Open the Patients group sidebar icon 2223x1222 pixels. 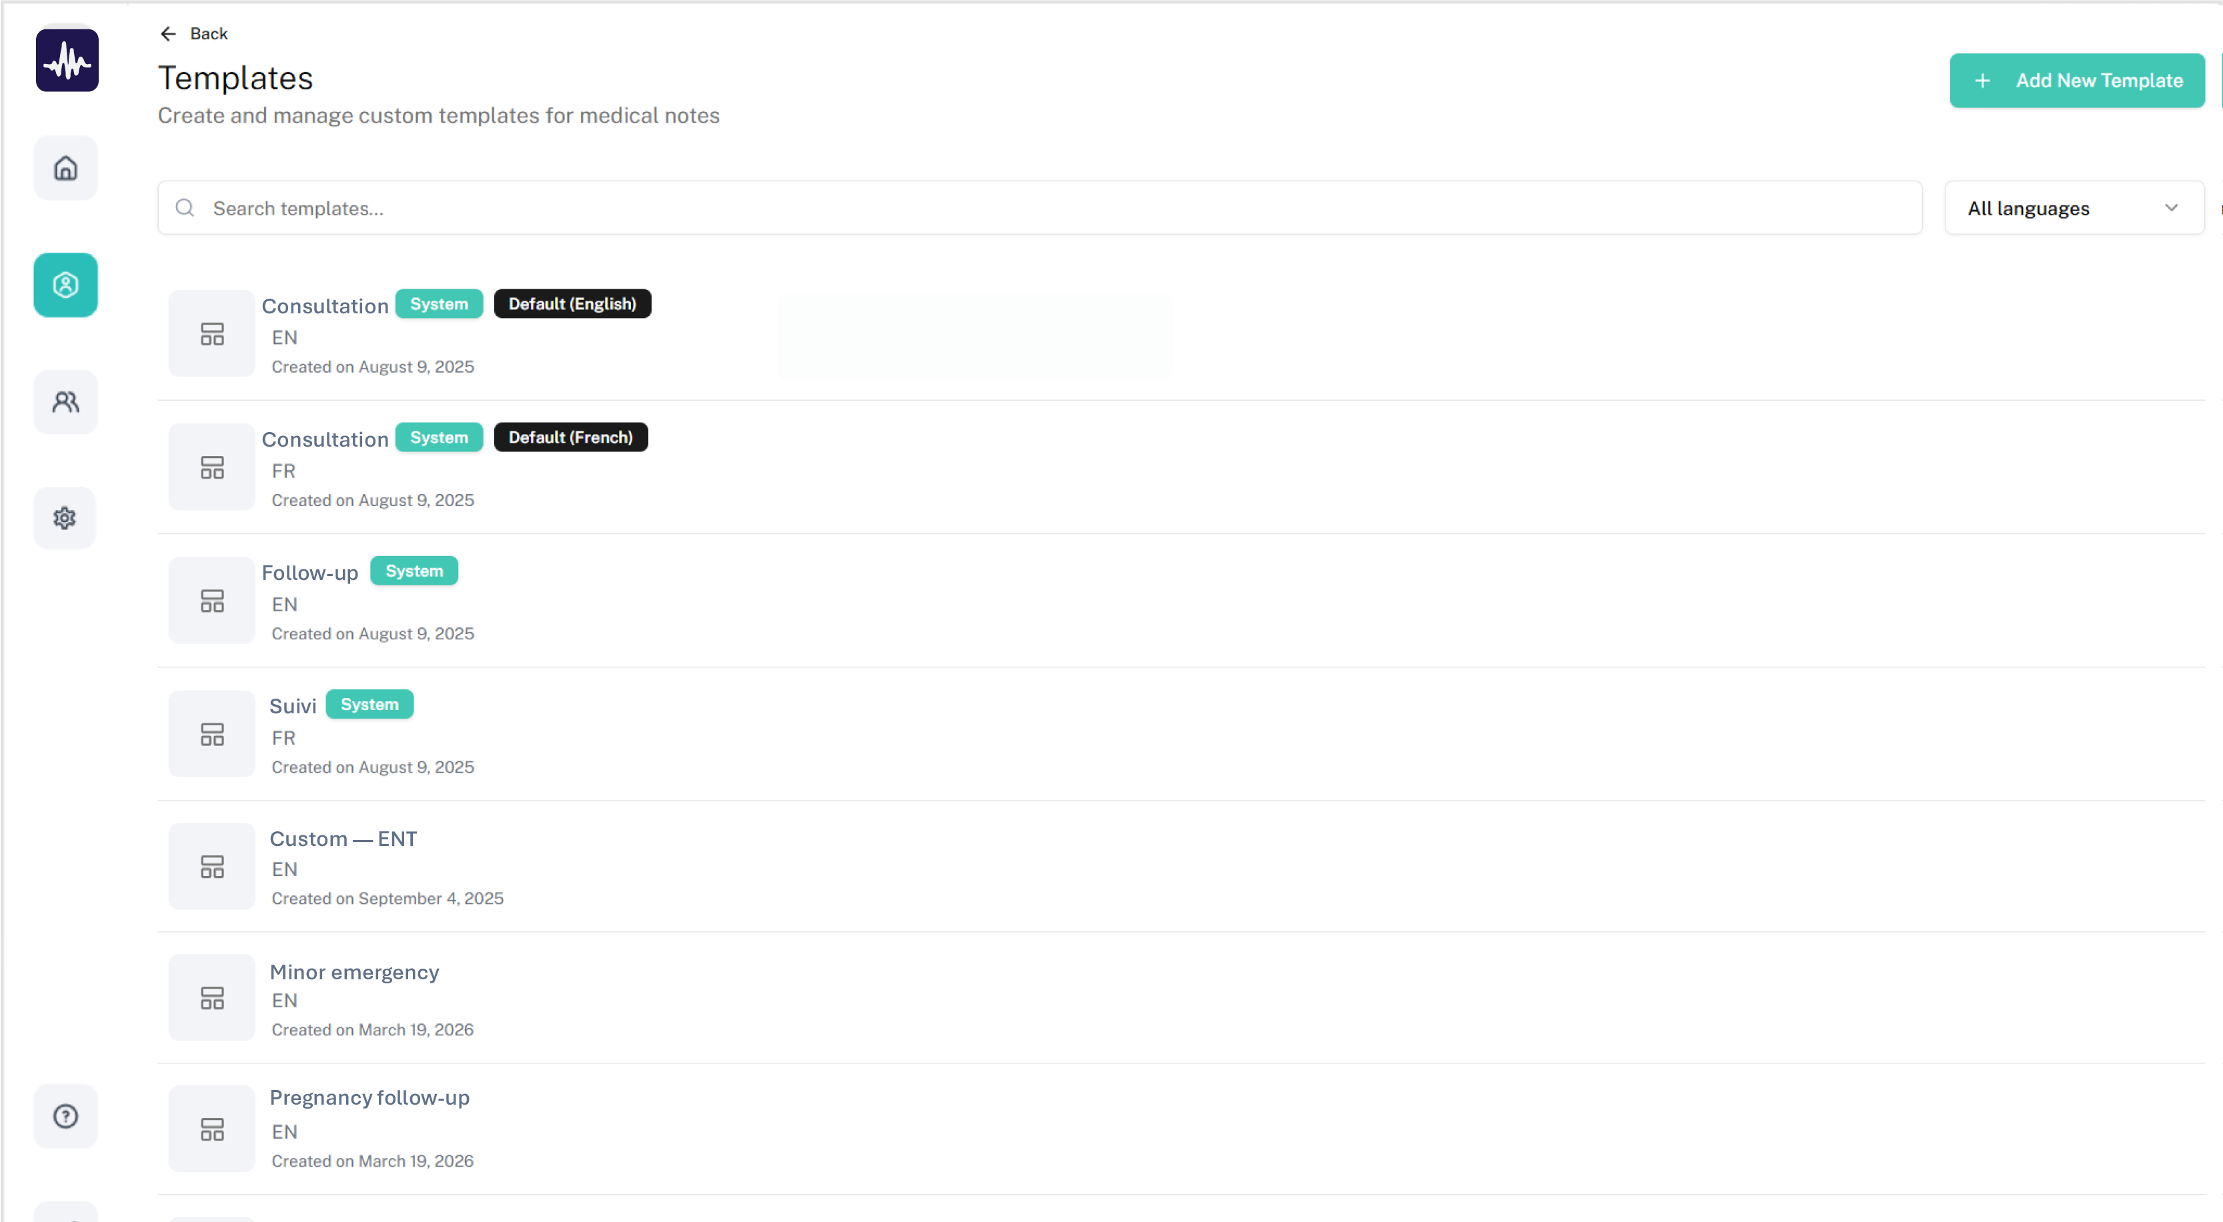(x=65, y=402)
